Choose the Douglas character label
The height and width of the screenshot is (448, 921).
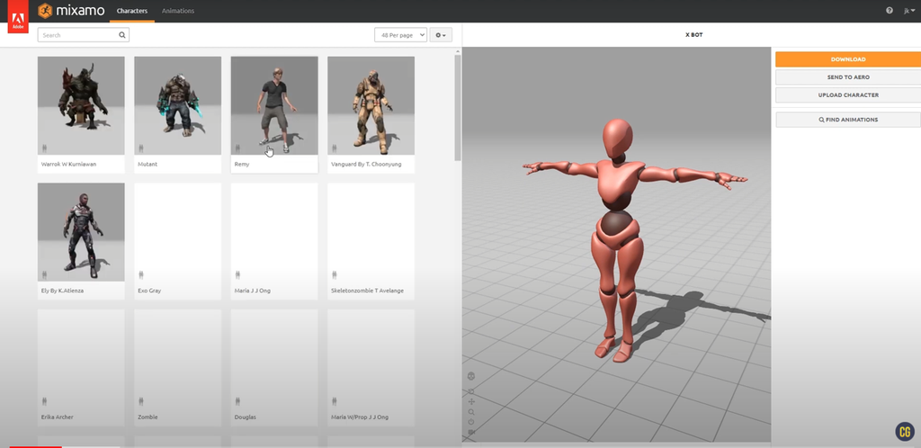click(245, 417)
